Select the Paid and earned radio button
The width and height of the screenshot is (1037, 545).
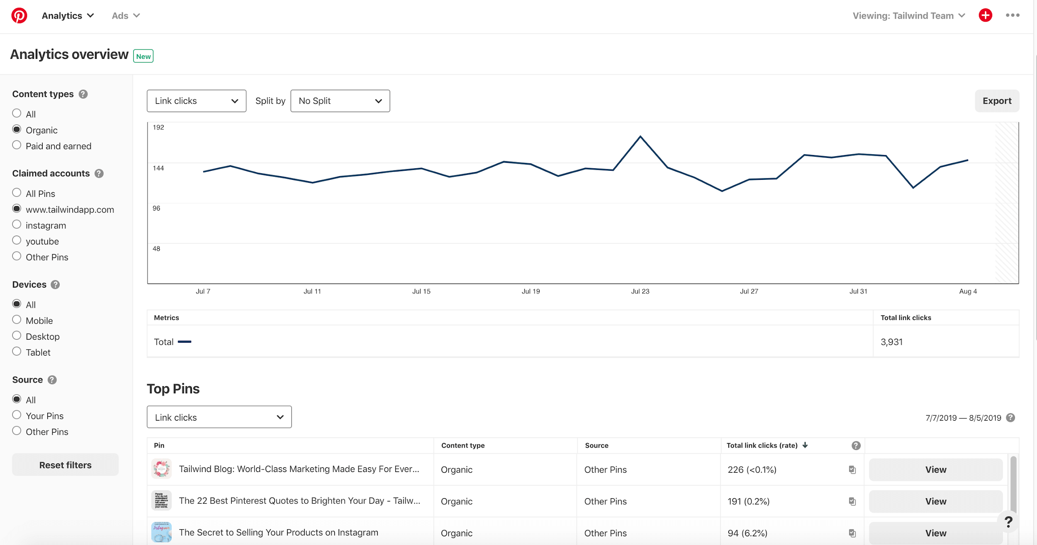tap(17, 145)
